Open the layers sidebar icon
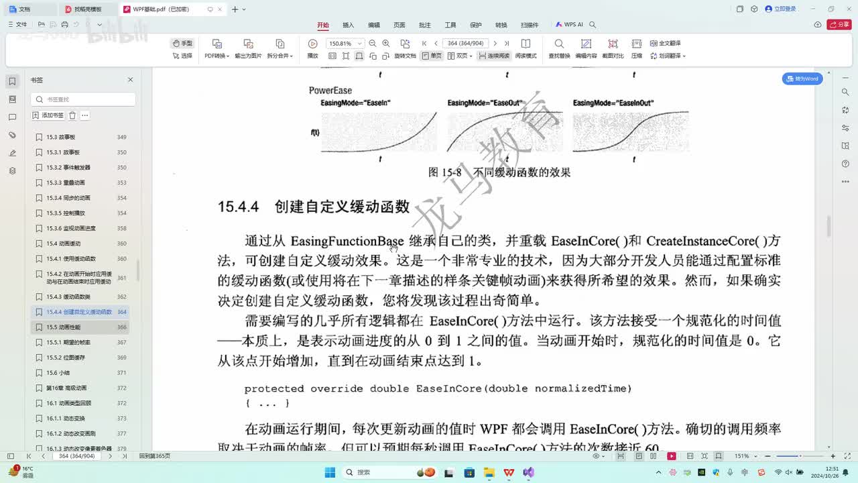 click(12, 171)
